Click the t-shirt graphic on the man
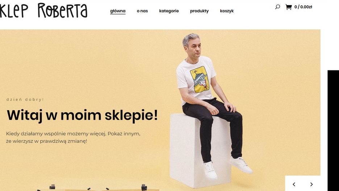 199,79
